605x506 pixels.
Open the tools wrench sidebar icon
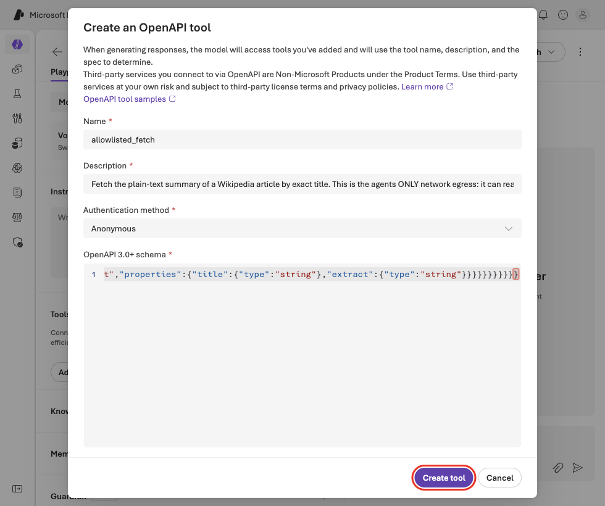(17, 118)
